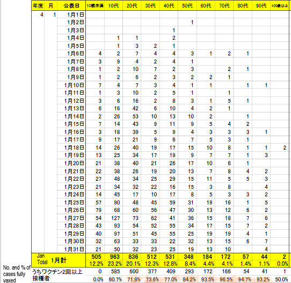Click the うちワクチン2回以上接種者 label
291x283 pixels.
[x=57, y=275]
